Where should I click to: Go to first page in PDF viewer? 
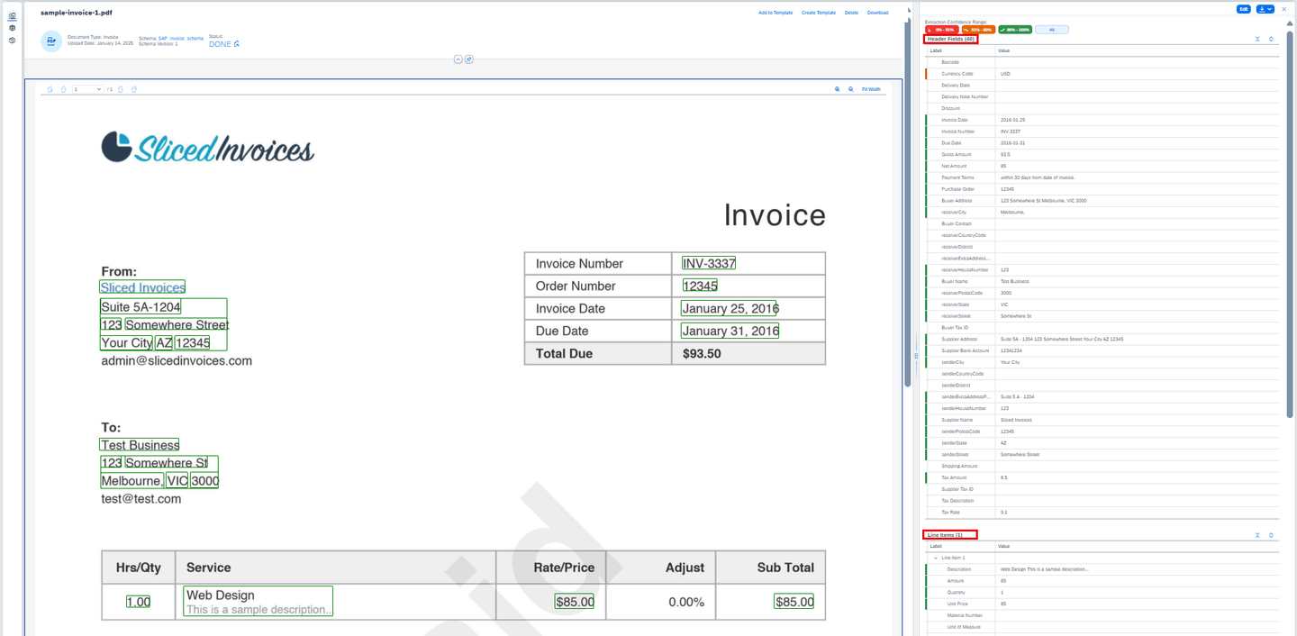tap(50, 89)
